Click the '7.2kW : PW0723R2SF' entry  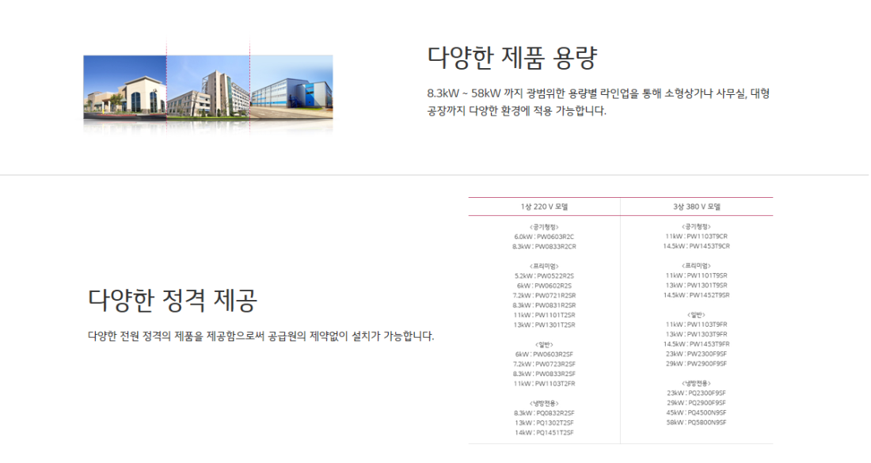(545, 364)
